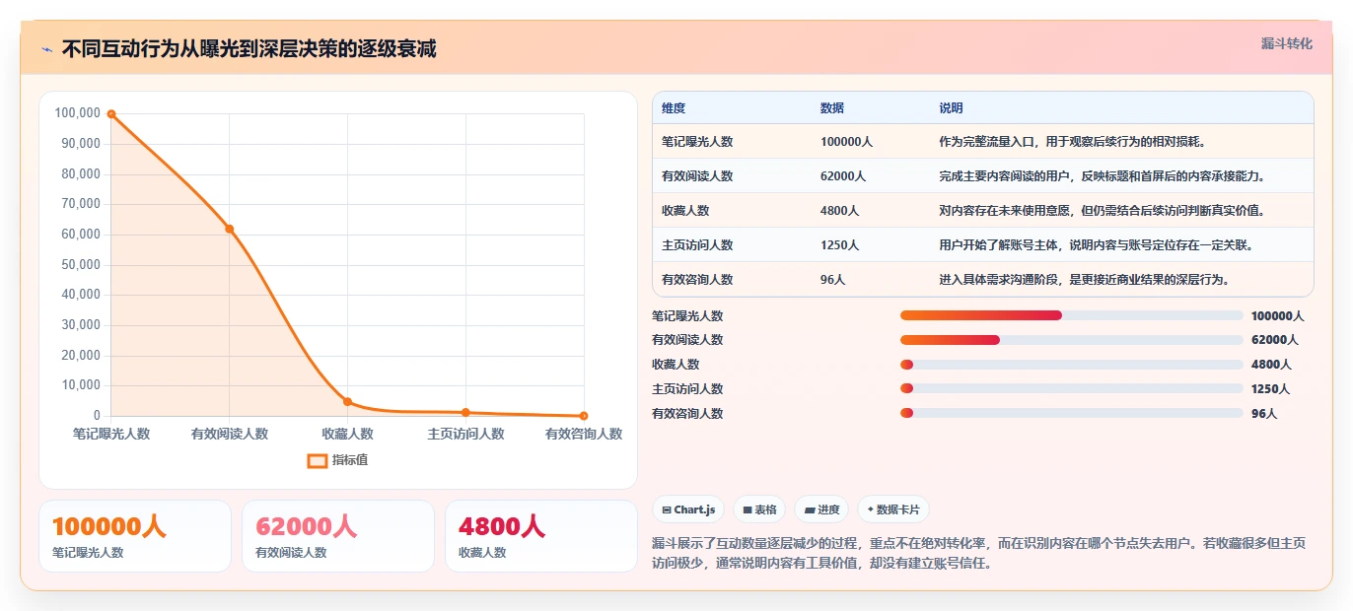1353x611 pixels.
Task: Click the 数据 column header in the table
Action: pyautogui.click(x=832, y=108)
